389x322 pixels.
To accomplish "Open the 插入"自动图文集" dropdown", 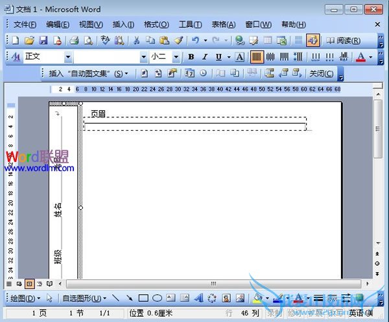I will coord(88,73).
